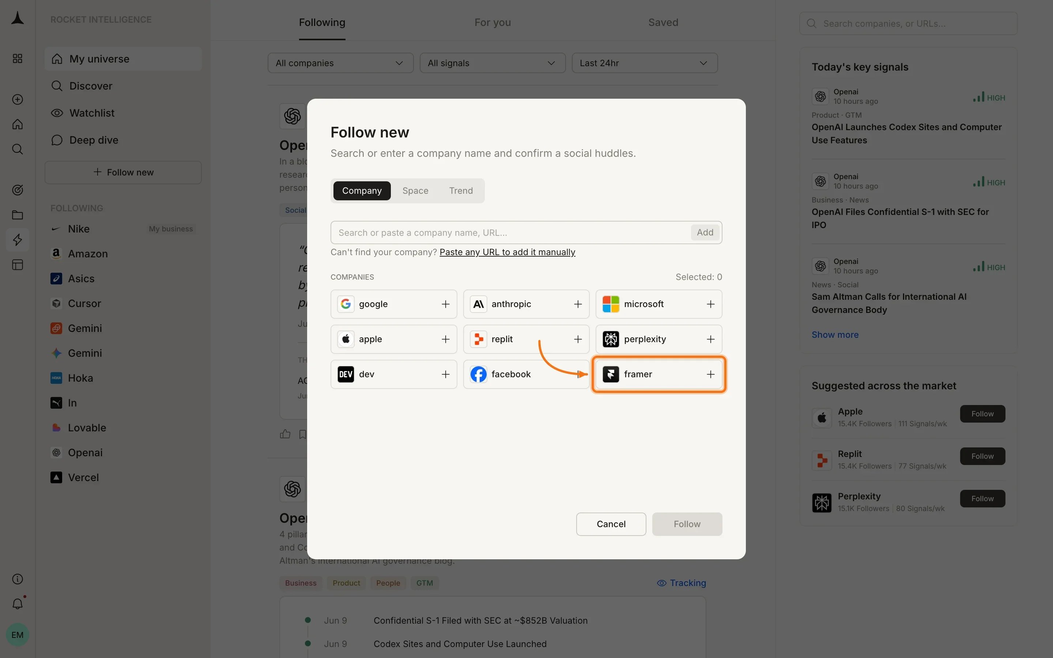The width and height of the screenshot is (1053, 658).
Task: Select the facebook company card
Action: coord(526,374)
